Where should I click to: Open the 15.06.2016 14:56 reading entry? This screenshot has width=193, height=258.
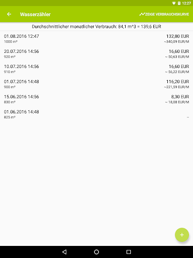coord(96,99)
